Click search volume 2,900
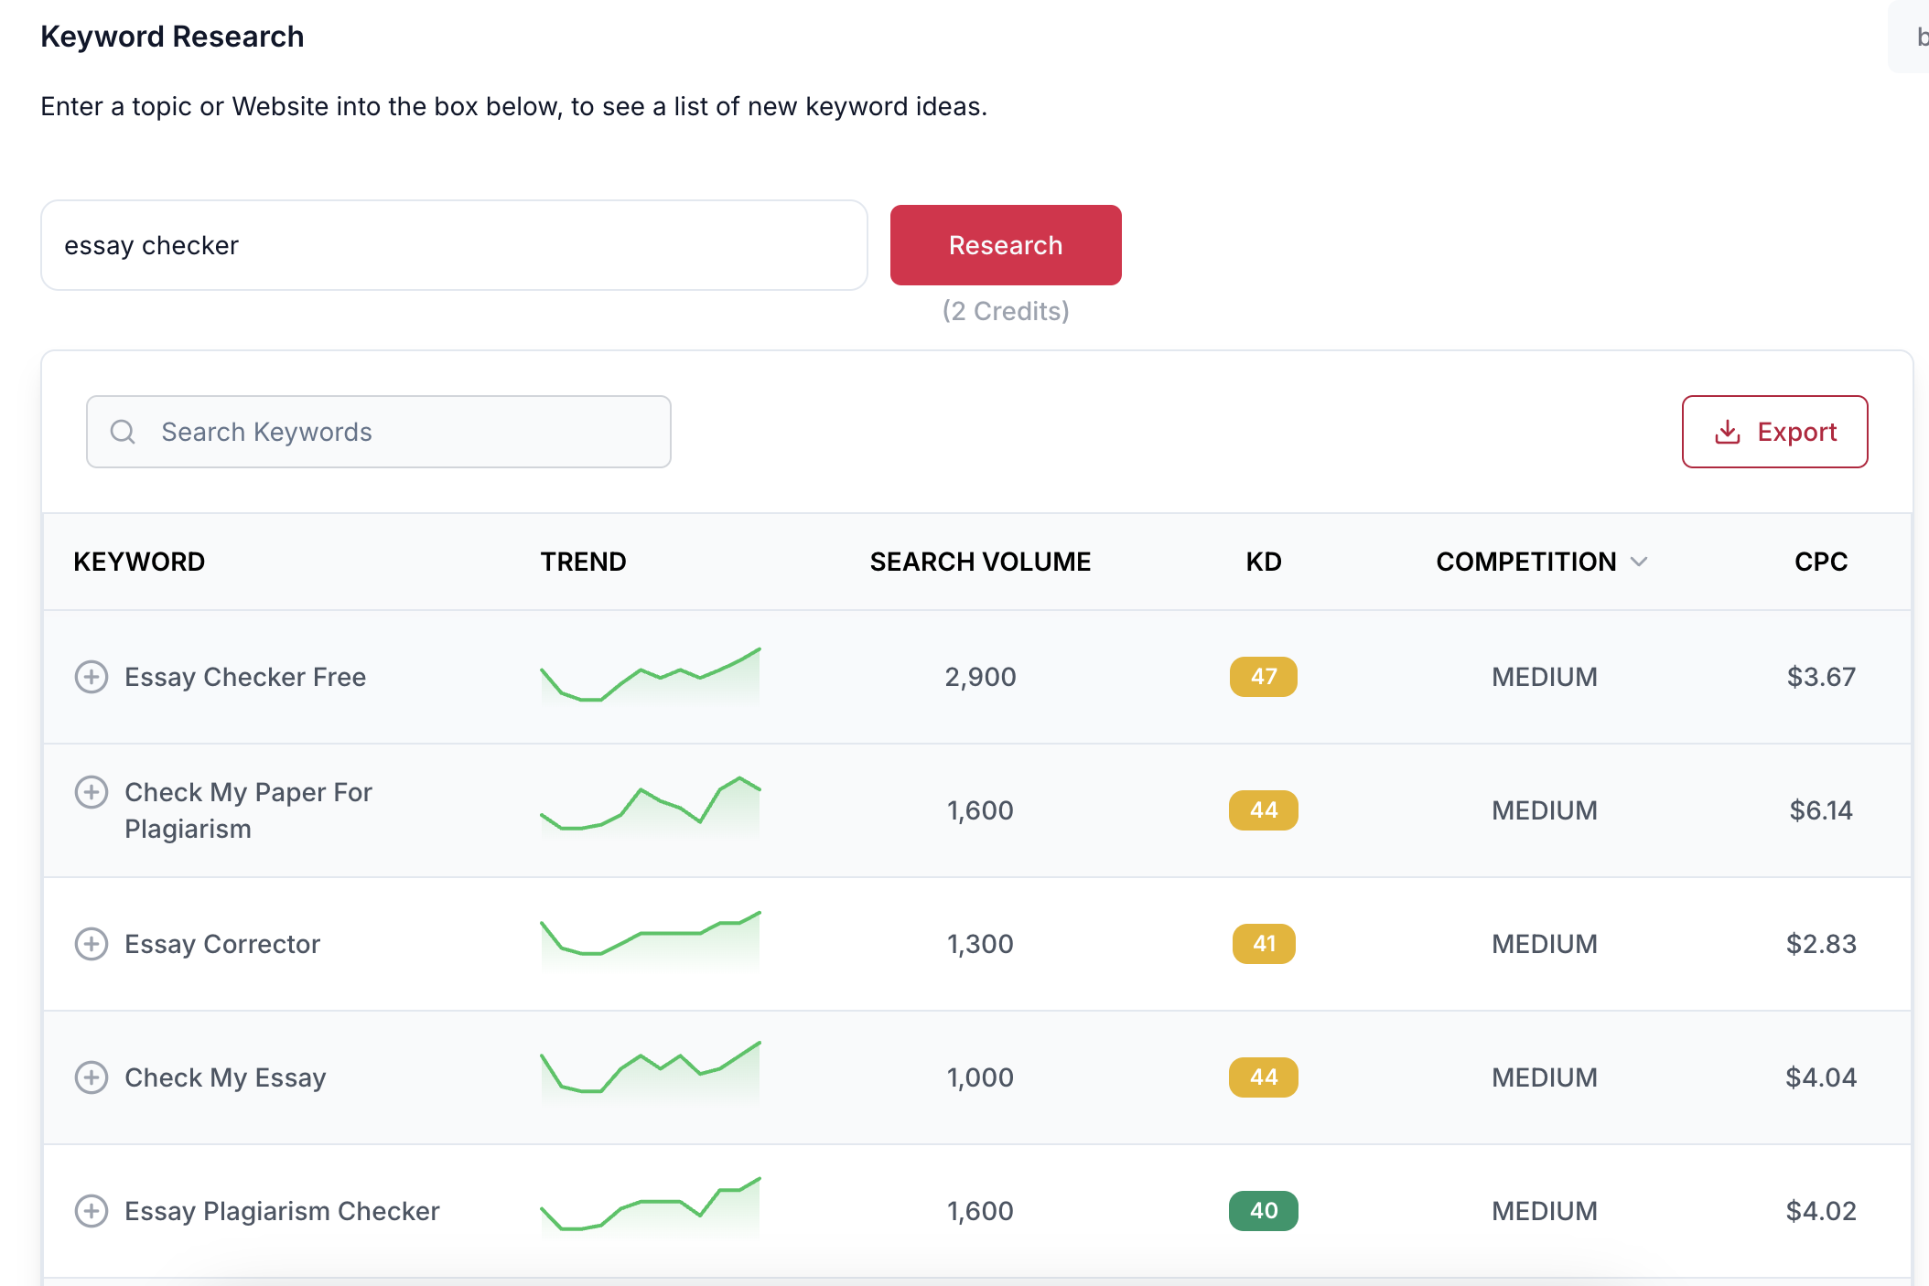The width and height of the screenshot is (1929, 1286). [x=980, y=677]
